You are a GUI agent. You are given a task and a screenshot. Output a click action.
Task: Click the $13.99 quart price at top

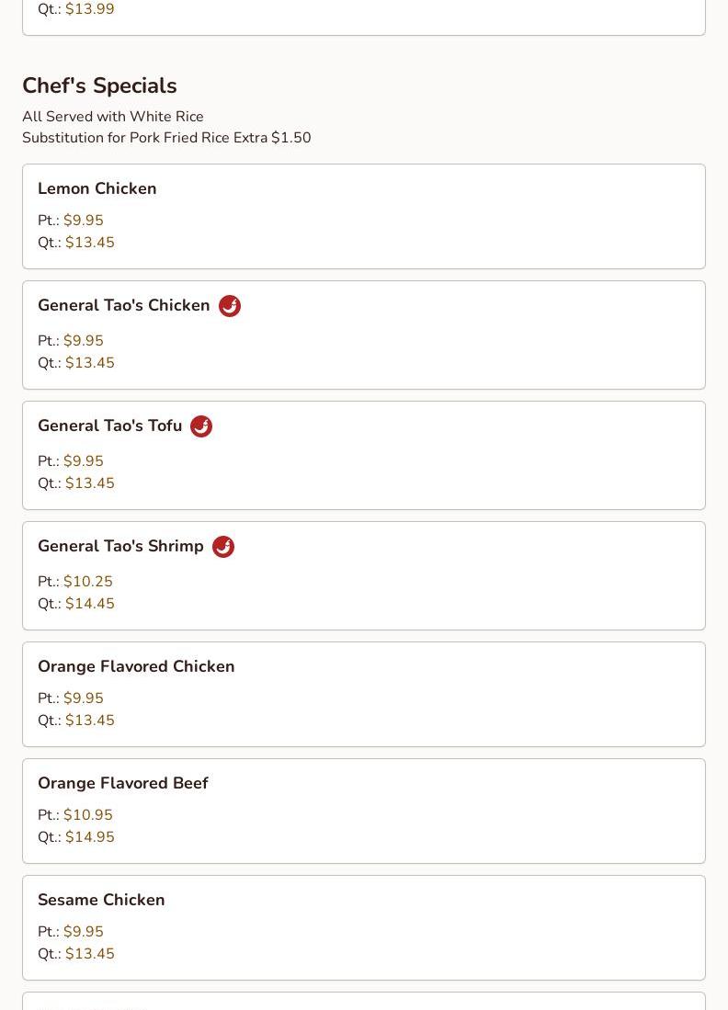pos(90,9)
